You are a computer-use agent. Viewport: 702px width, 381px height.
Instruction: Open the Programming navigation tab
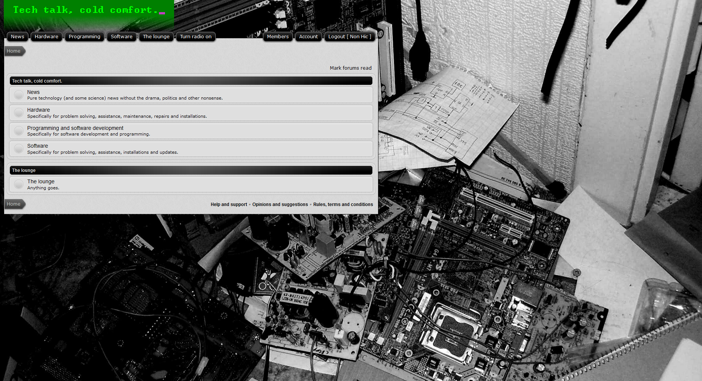tap(84, 37)
